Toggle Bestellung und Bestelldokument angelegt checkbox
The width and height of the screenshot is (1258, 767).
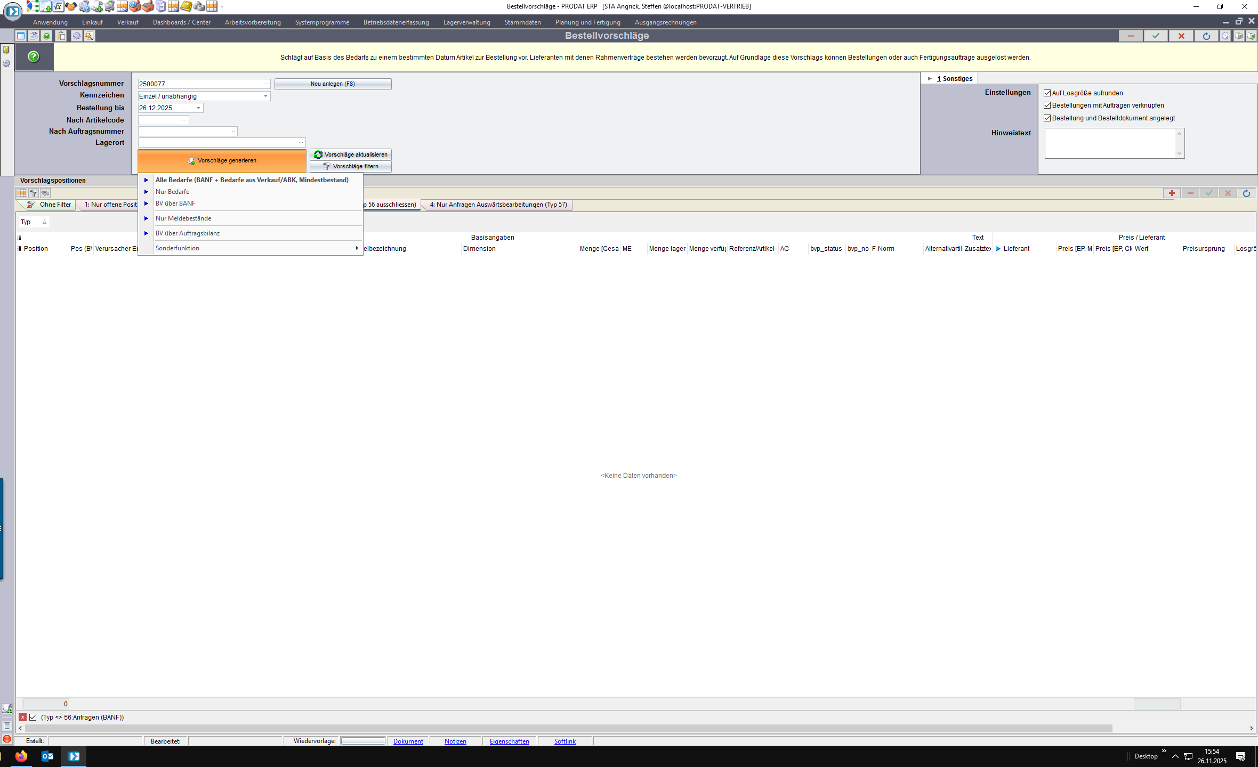1047,118
